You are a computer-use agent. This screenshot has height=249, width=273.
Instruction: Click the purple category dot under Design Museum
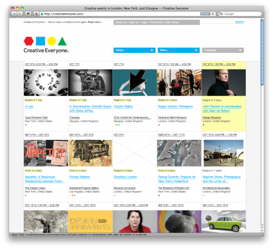click(204, 125)
